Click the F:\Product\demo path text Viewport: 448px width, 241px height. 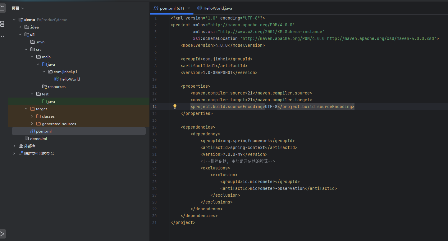click(52, 20)
